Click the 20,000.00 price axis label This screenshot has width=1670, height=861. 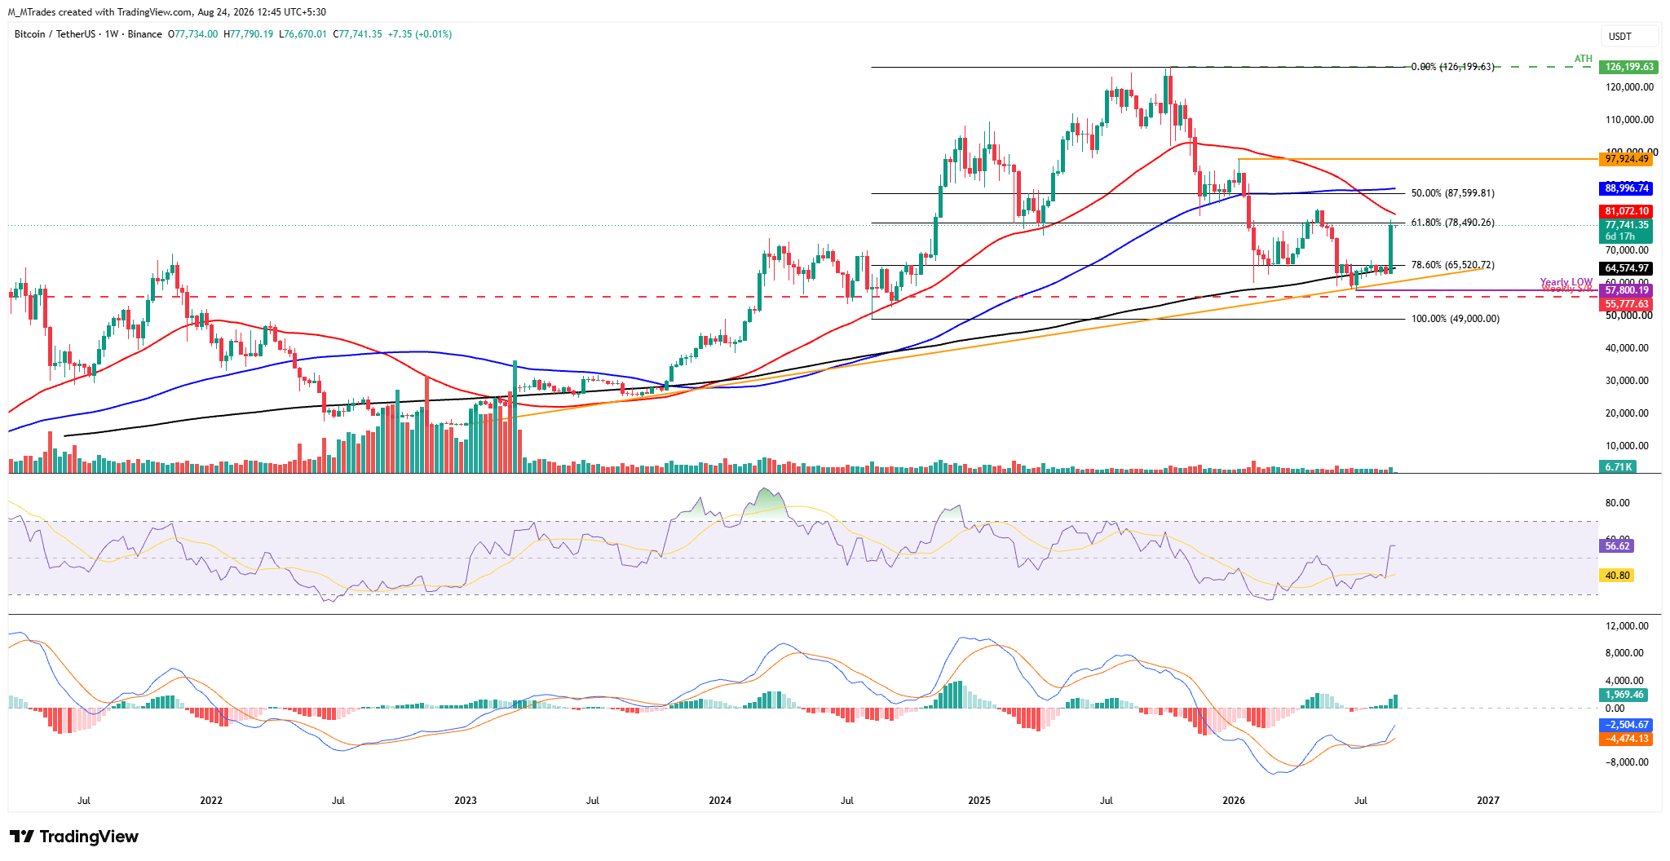pos(1628,413)
